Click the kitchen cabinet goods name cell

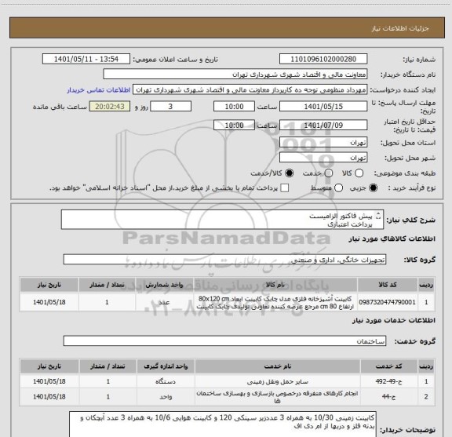coord(275,302)
